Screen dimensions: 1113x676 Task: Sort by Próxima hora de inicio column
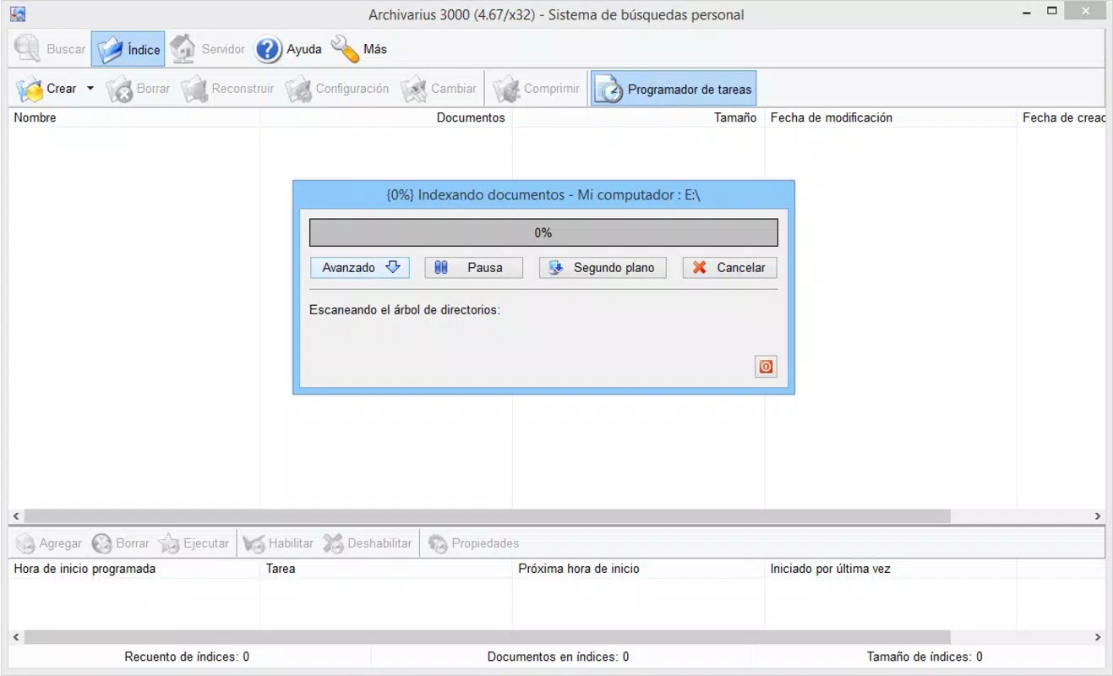click(638, 569)
